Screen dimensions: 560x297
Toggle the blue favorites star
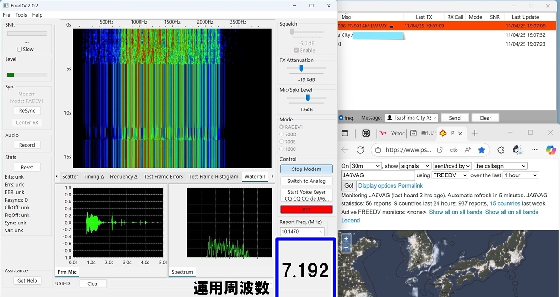[482, 150]
